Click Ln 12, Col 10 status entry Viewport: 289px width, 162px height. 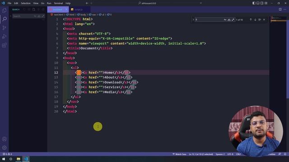point(201,154)
